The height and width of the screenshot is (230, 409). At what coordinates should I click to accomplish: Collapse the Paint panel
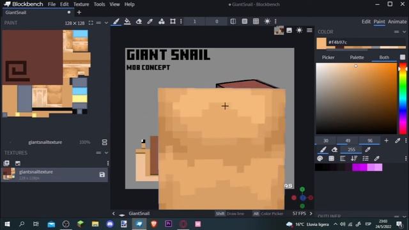tap(106, 23)
